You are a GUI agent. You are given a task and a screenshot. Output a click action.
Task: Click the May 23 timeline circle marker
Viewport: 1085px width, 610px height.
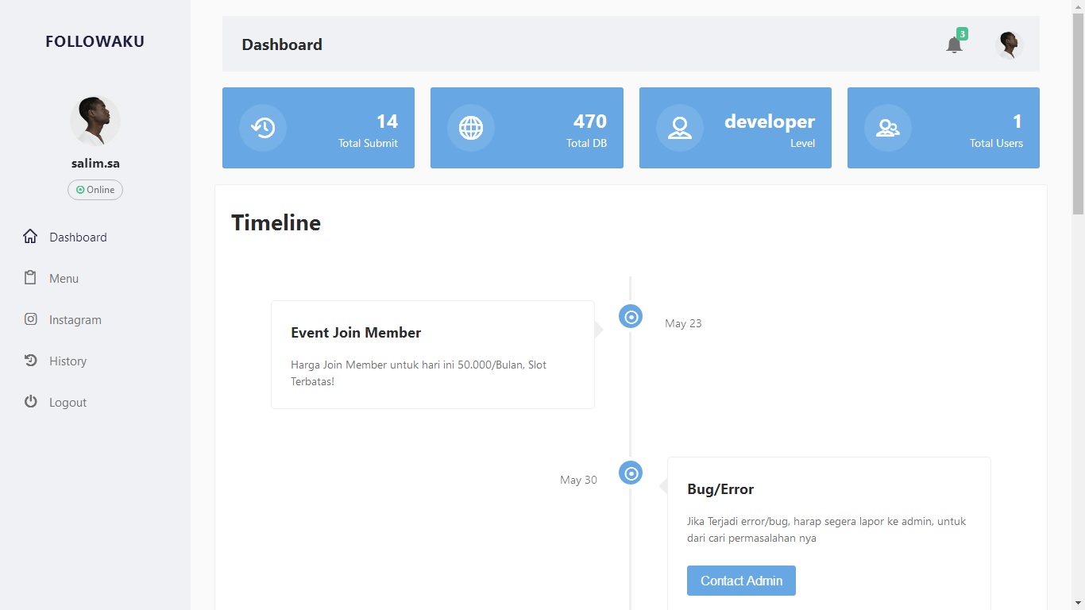[x=630, y=315]
